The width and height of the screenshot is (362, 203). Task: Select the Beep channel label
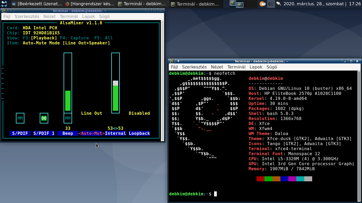pos(68,133)
